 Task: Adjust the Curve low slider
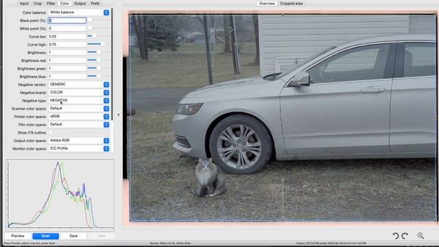pos(94,36)
